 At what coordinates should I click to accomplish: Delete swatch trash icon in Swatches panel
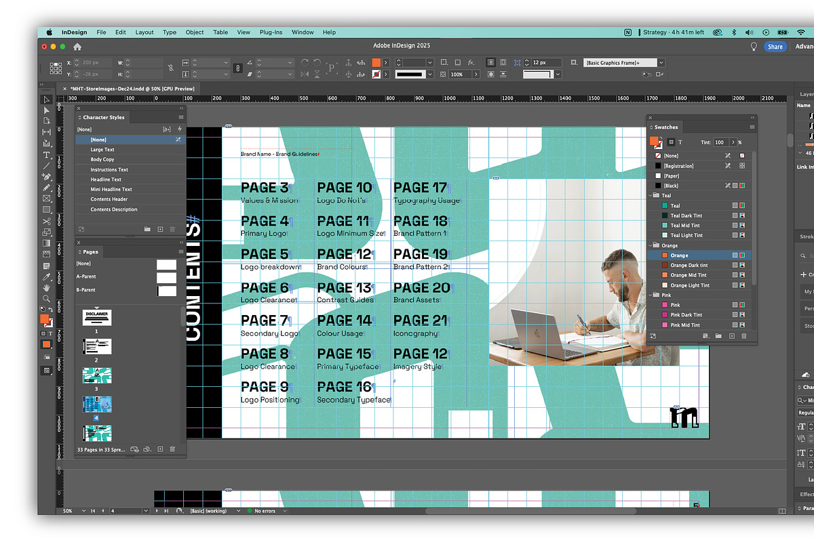(744, 336)
